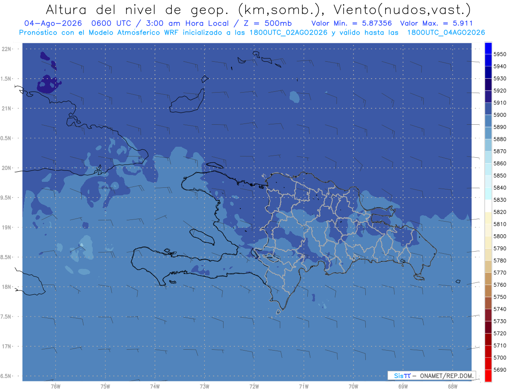Click the legend value 5910

[500, 103]
